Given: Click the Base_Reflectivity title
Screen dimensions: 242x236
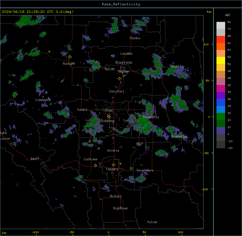Looking at the screenshot, I should click(121, 4).
